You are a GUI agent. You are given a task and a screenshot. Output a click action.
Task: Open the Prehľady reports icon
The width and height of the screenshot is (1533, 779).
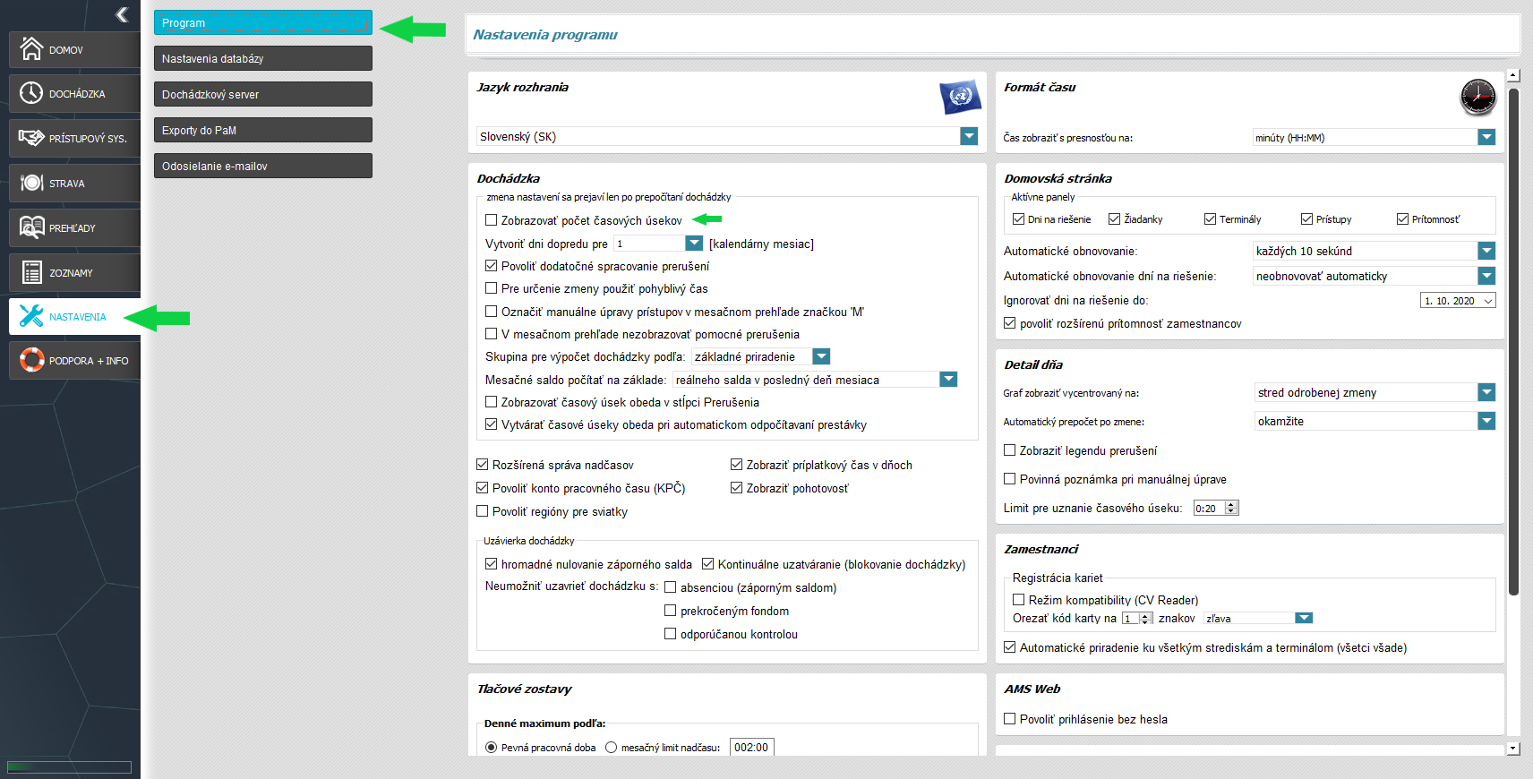31,227
